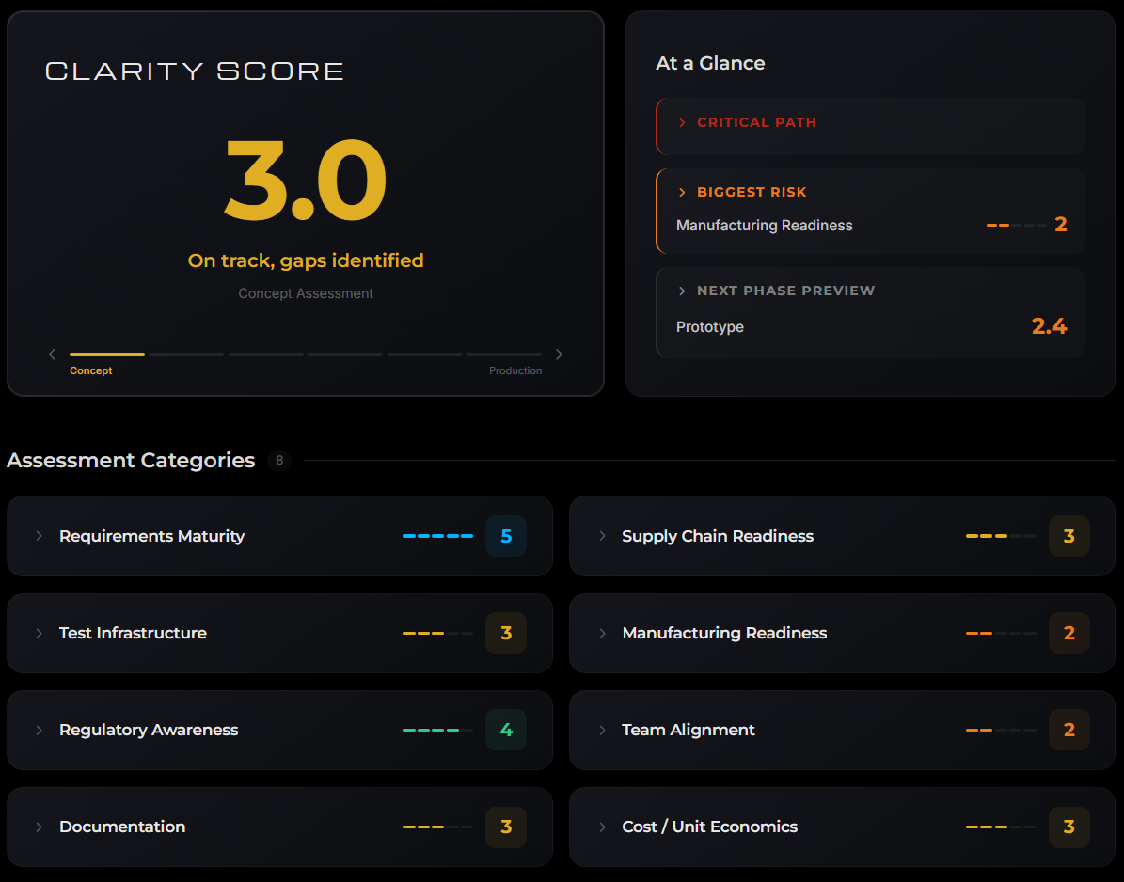Image resolution: width=1124 pixels, height=882 pixels.
Task: Click the Assessment Categories count badge
Action: click(278, 461)
